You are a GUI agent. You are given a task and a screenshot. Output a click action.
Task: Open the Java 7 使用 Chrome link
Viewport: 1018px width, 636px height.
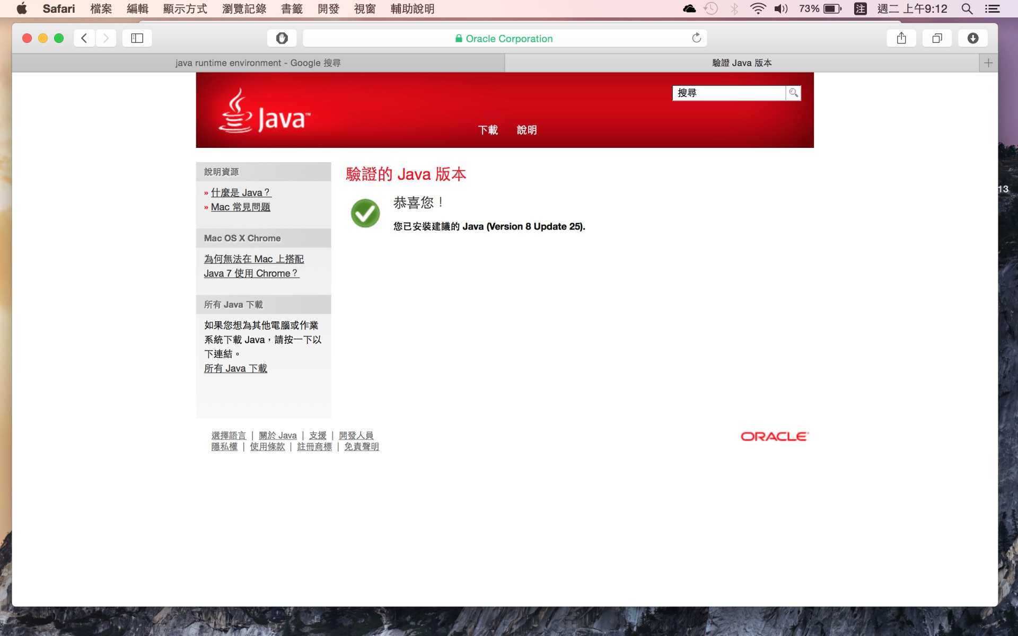click(x=253, y=266)
